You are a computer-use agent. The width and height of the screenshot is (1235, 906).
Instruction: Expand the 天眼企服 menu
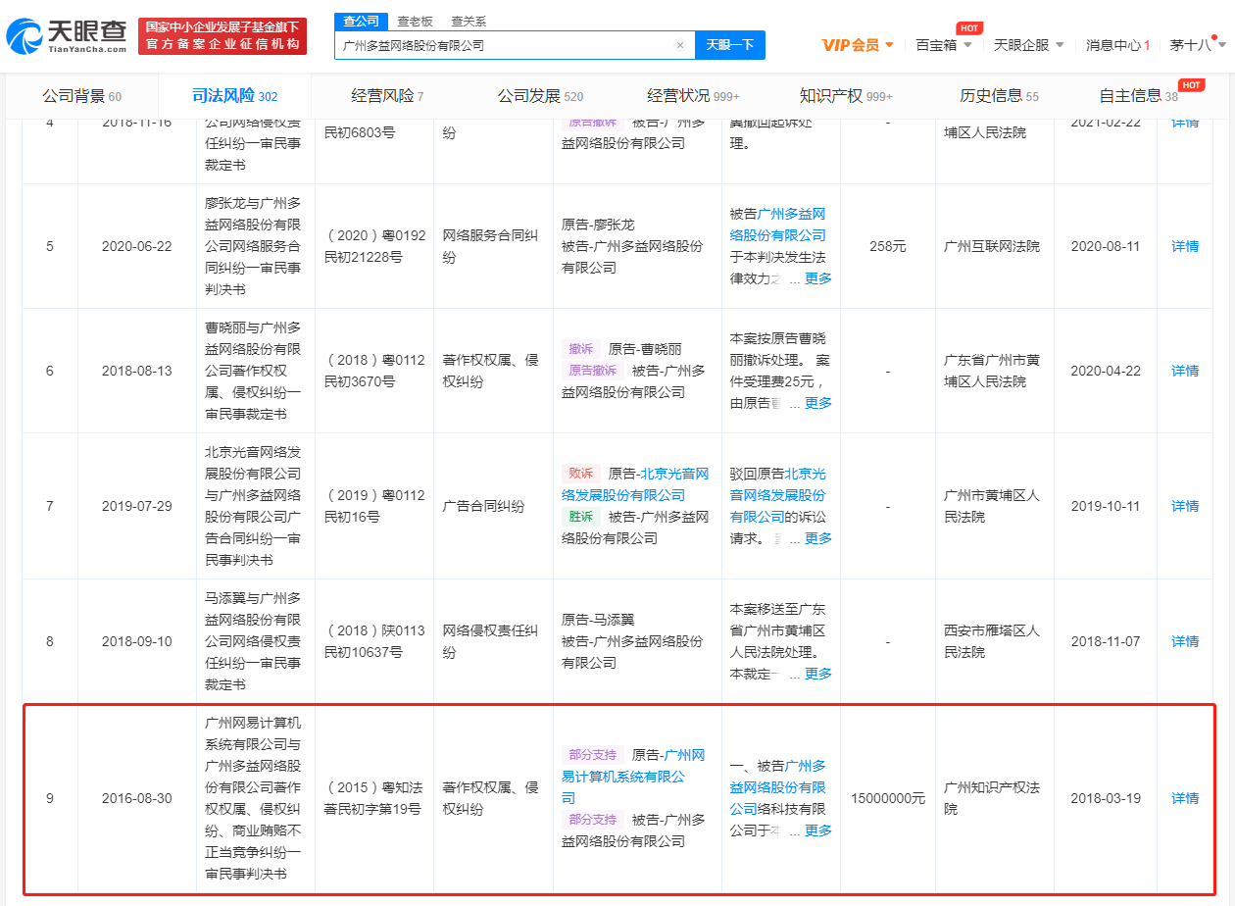tap(1029, 45)
